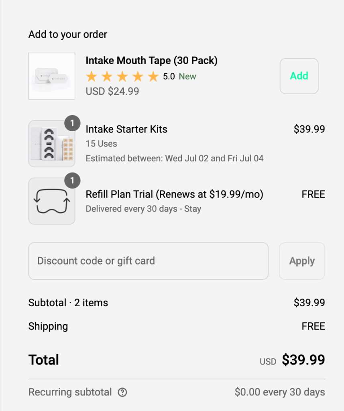Click the Refill Plan Trial item title

pyautogui.click(x=174, y=194)
